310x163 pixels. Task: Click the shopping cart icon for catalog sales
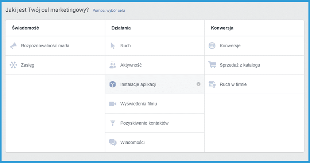click(x=212, y=64)
